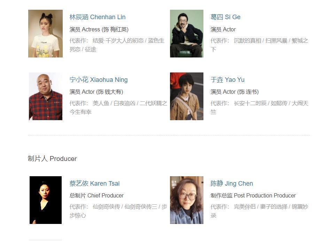Open Karen Tsai's profile photo
Image resolution: width=333 pixels, height=241 pixels.
46,200
